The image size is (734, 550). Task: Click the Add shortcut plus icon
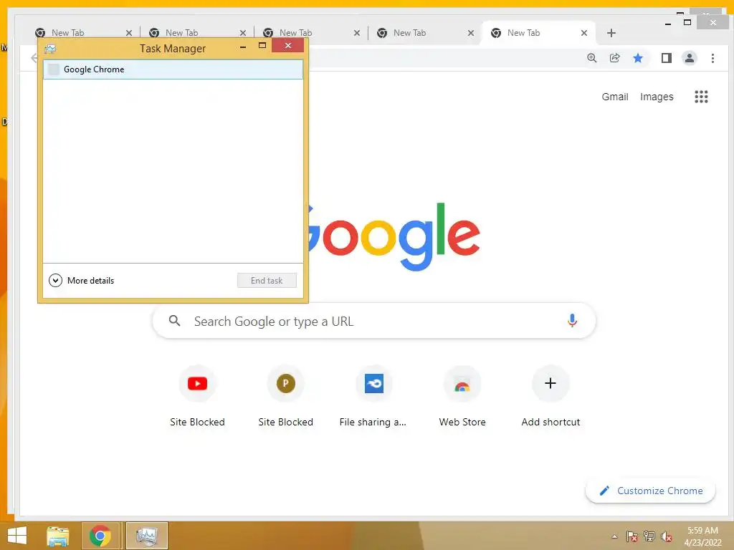[550, 384]
